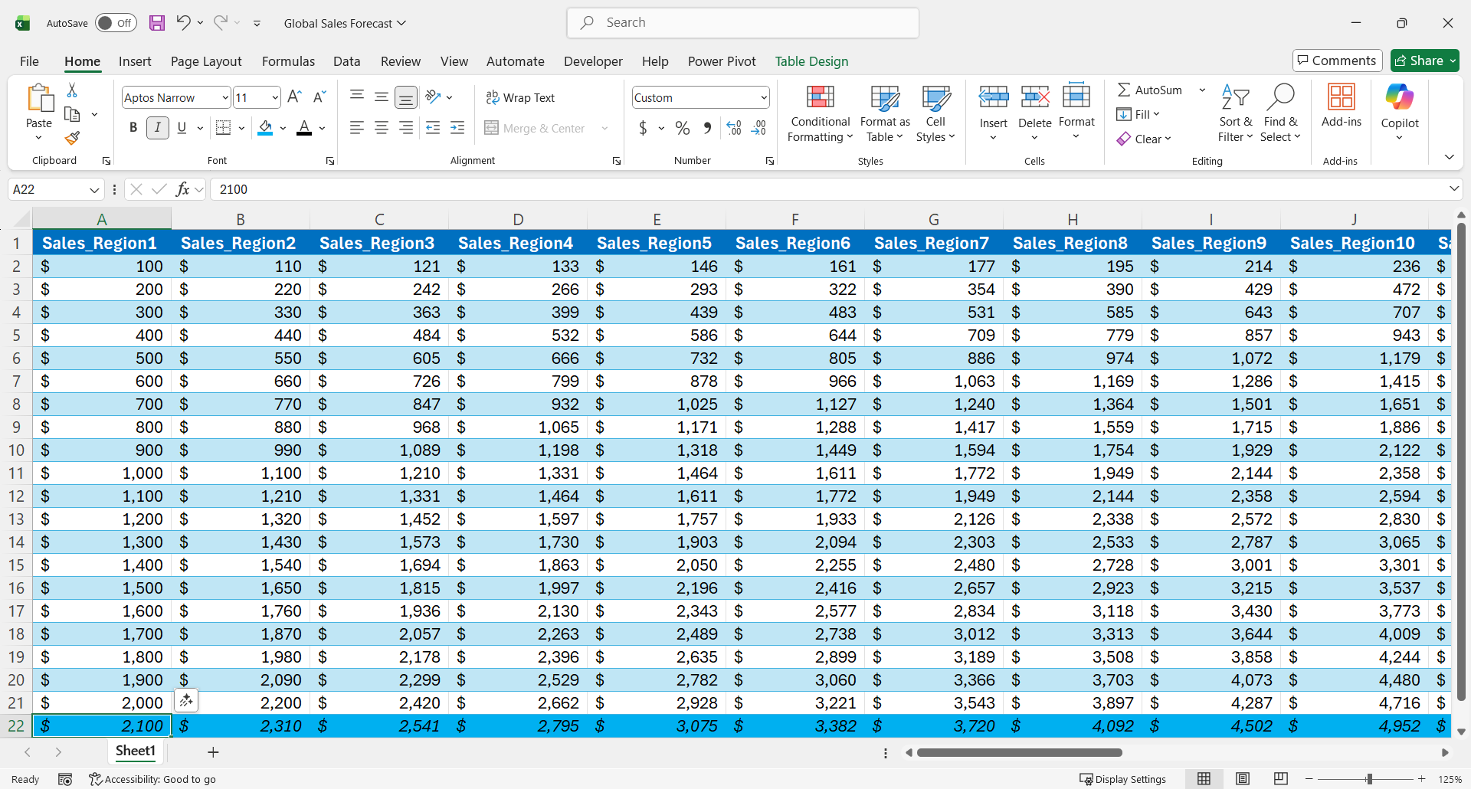Toggle Italic formatting off
This screenshot has height=789, width=1471.
click(x=157, y=128)
